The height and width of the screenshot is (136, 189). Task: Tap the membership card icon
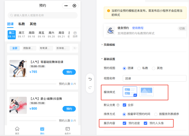(67, 129)
